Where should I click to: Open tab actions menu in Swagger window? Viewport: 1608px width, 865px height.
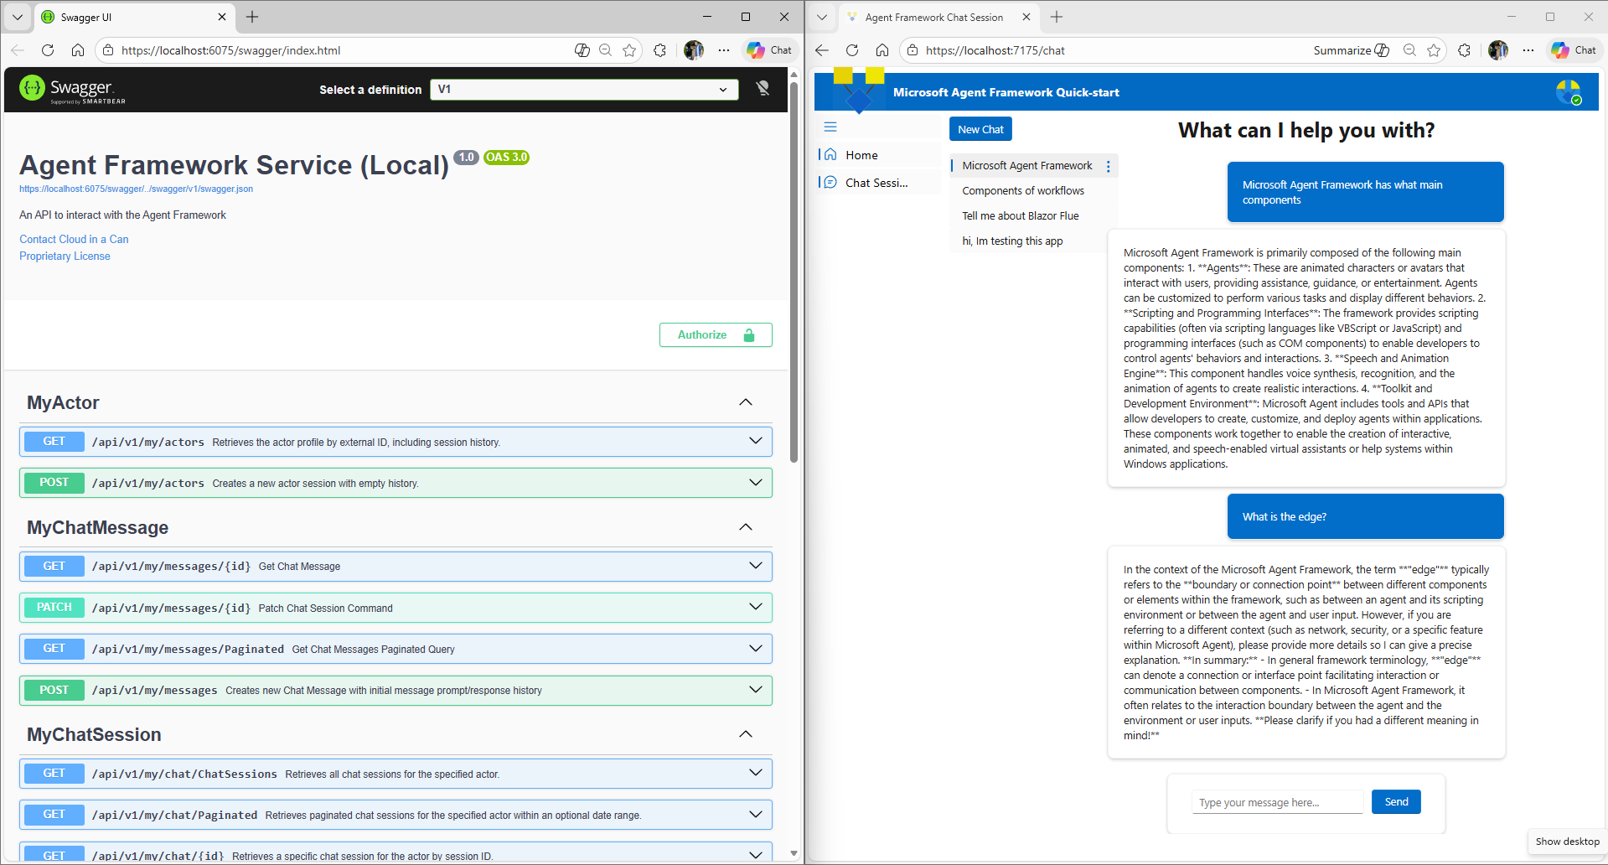17,17
